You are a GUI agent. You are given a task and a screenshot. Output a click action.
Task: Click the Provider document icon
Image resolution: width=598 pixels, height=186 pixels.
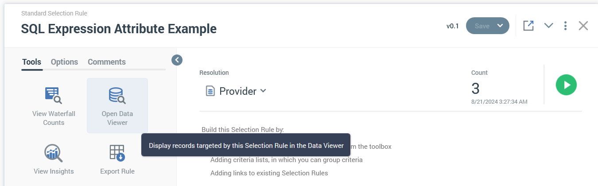[x=210, y=91]
